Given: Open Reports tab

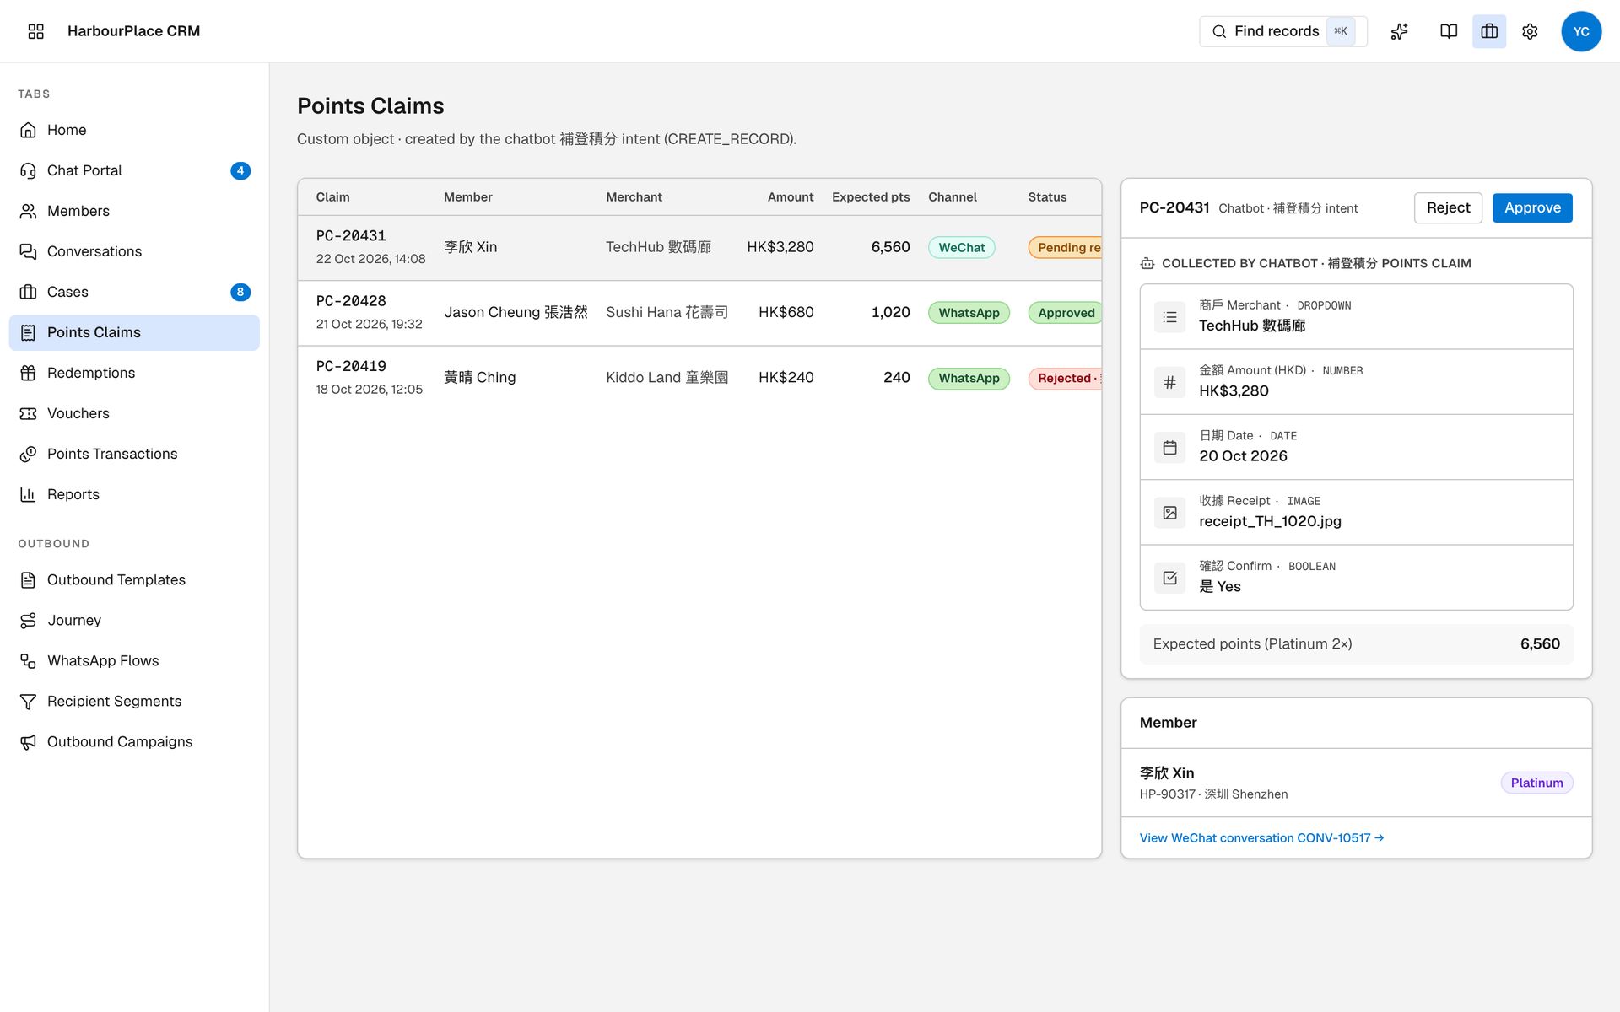Looking at the screenshot, I should coord(134,494).
